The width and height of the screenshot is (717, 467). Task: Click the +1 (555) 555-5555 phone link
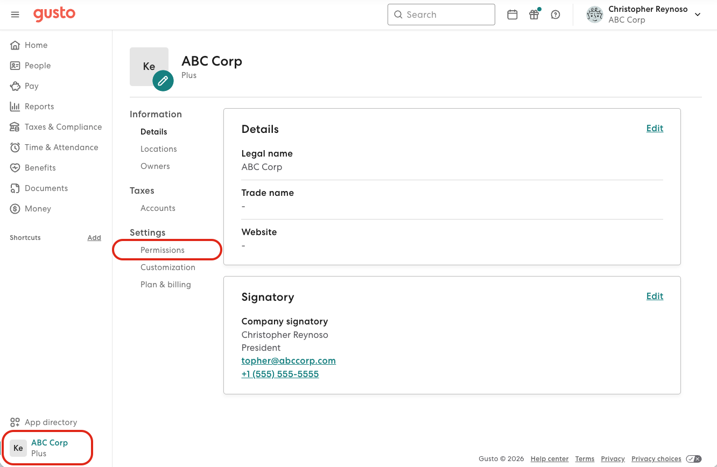point(280,374)
